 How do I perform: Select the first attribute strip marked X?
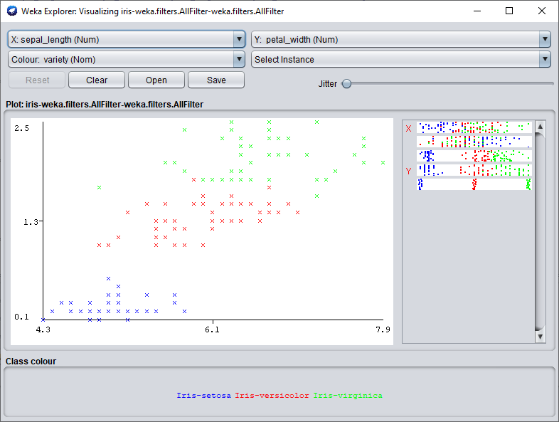coord(474,127)
